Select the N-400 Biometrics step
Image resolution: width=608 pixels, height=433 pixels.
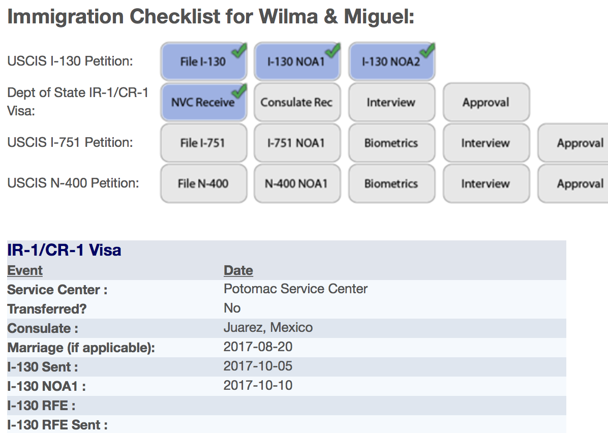391,183
